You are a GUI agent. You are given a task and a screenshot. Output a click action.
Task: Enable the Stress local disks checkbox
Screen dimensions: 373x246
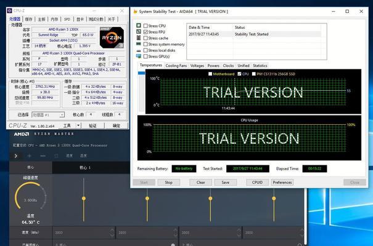point(146,50)
